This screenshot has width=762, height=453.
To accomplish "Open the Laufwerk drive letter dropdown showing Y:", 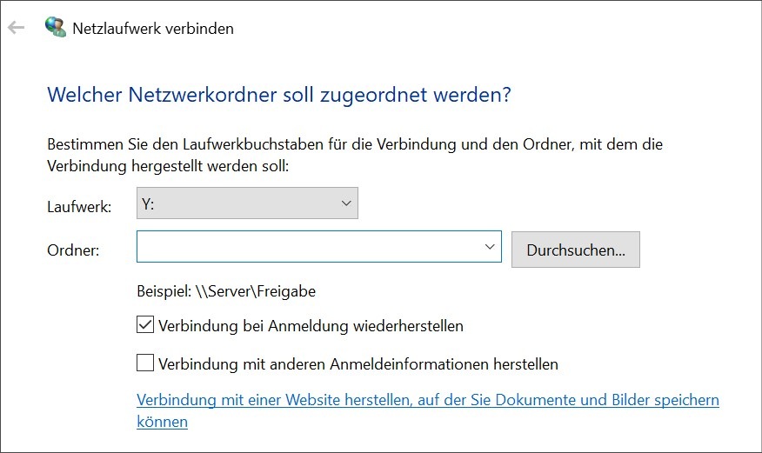I will click(247, 203).
